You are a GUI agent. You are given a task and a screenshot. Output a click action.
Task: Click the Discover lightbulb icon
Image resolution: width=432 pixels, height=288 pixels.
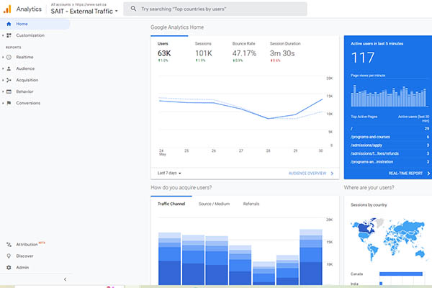pos(9,256)
